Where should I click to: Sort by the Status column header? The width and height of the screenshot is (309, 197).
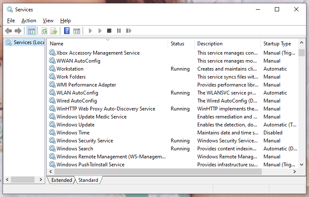[181, 44]
